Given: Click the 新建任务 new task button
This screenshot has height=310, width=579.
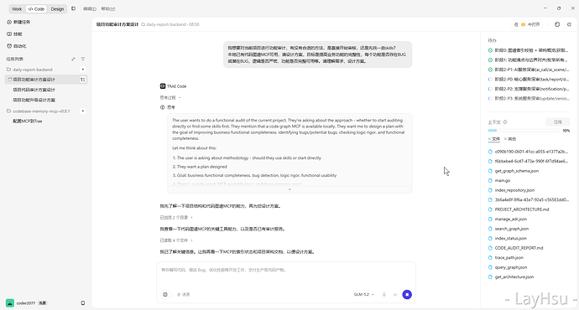Looking at the screenshot, I should coord(18,22).
